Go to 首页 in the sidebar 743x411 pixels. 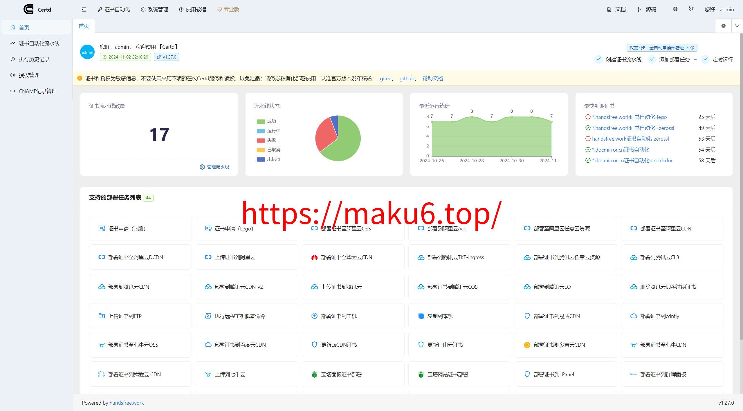pos(36,27)
